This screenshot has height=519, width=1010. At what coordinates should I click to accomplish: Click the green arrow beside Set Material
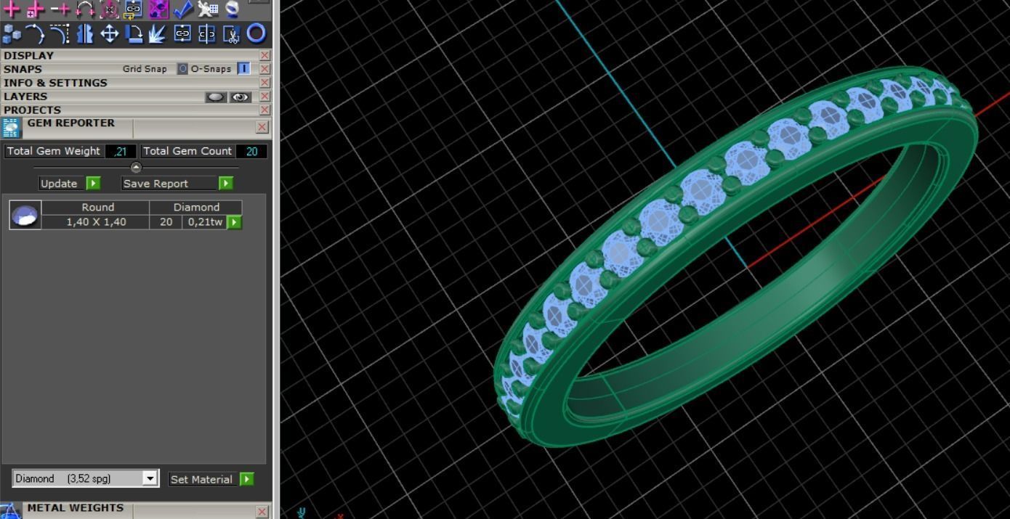[x=247, y=479]
